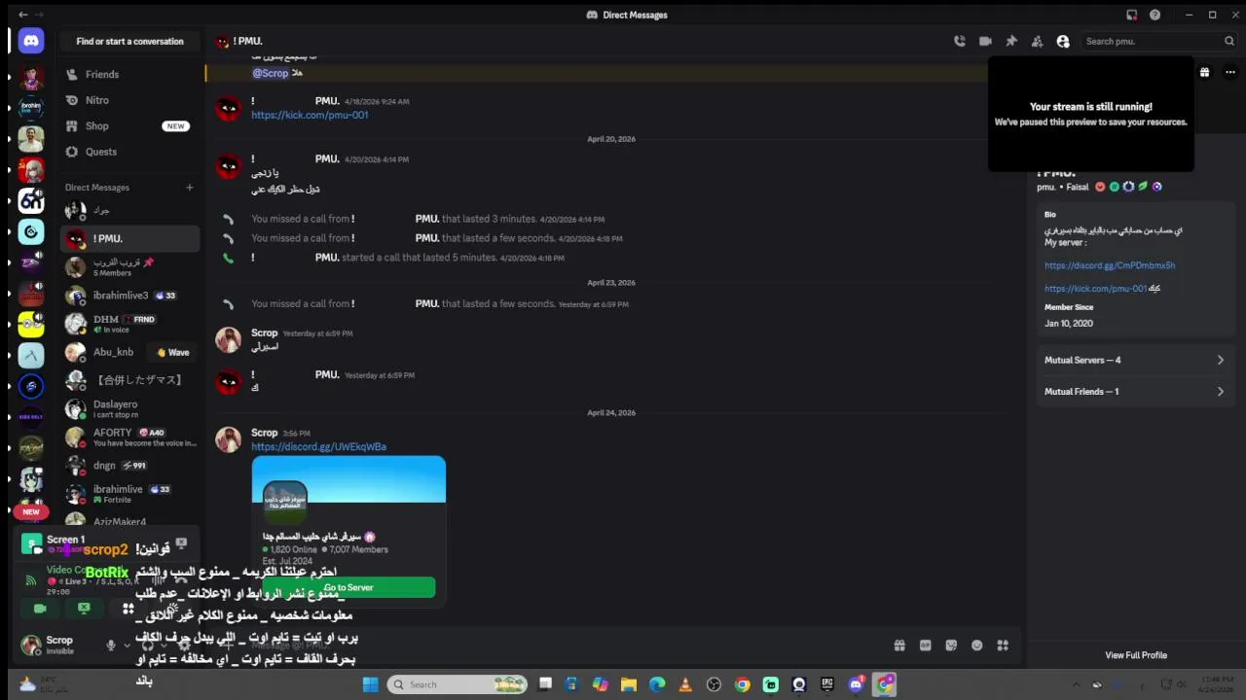
Task: Open the emoji picker
Action: click(977, 646)
